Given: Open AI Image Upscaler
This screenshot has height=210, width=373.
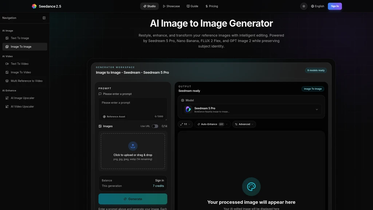Looking at the screenshot, I should point(25,98).
